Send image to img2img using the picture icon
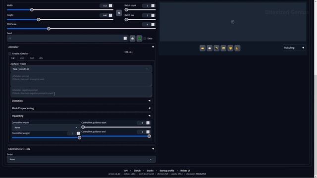317x178 pixels. [223, 48]
